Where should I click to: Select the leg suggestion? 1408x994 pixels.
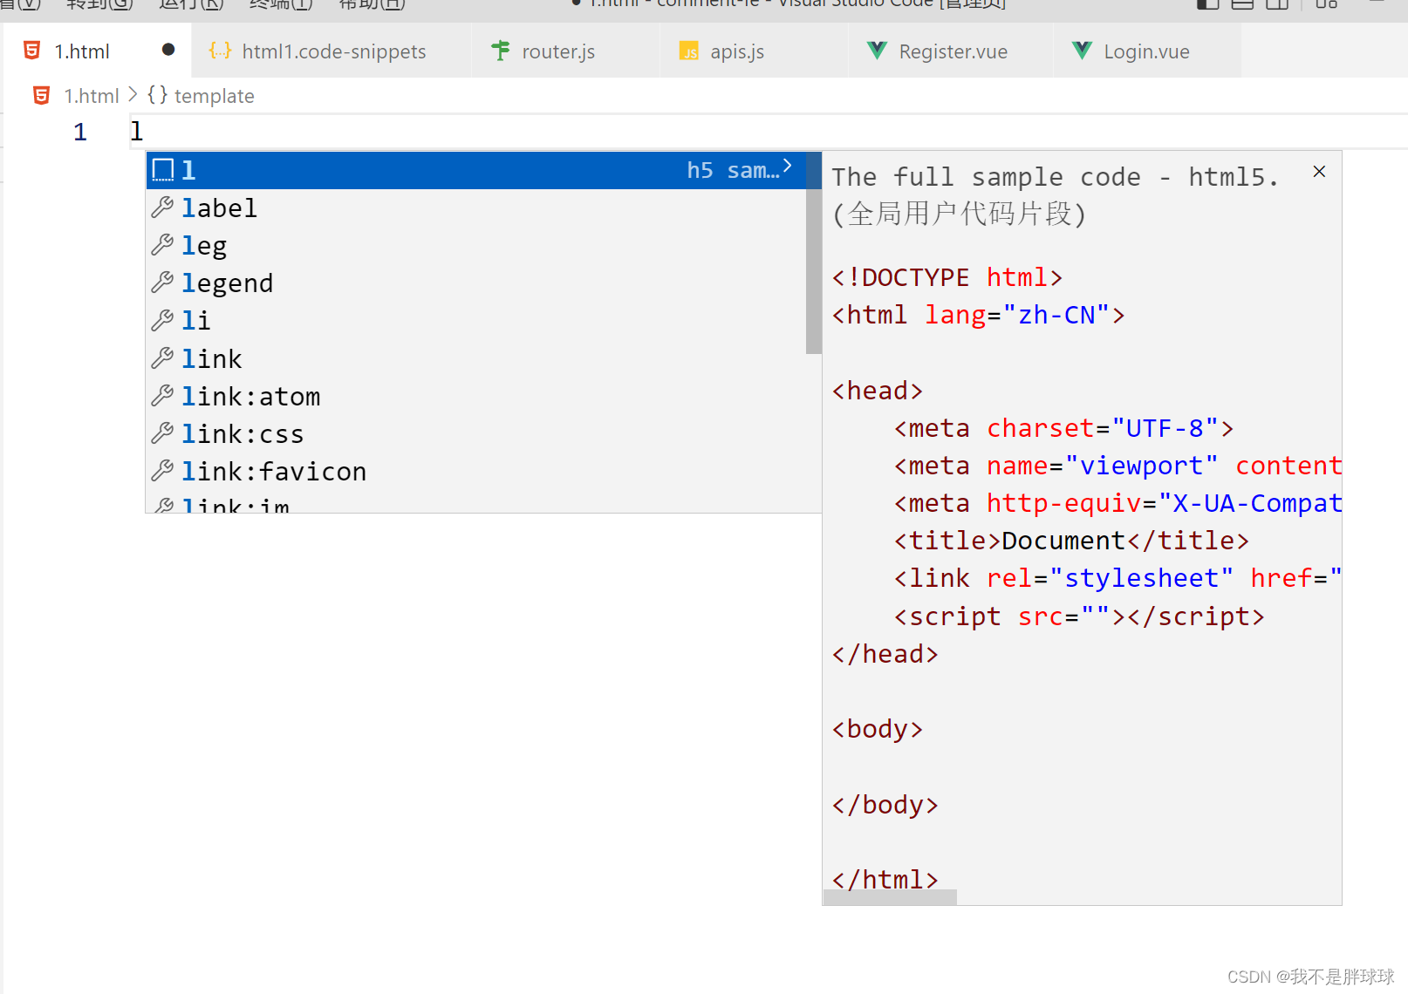tap(476, 246)
